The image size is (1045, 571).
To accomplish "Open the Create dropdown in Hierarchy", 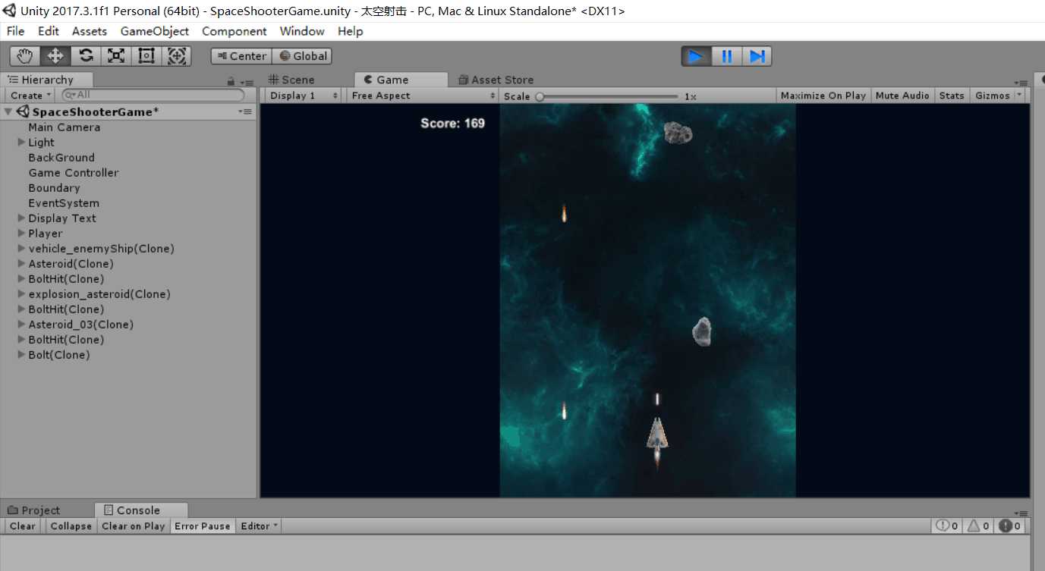I will point(30,96).
